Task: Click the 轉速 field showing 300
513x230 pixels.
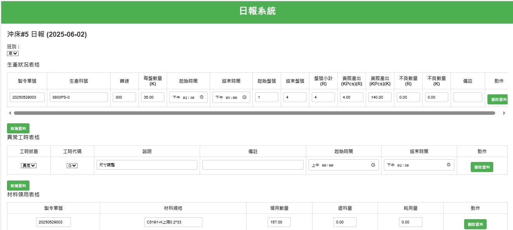Action: pos(124,97)
